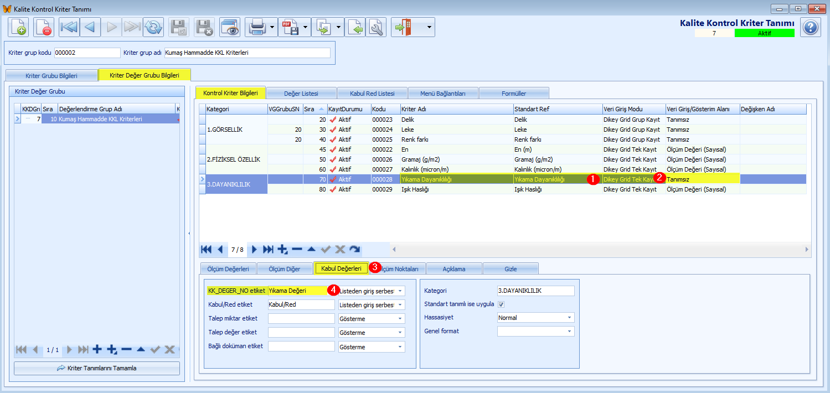Export to PDF with the PDF save icon

(290, 27)
